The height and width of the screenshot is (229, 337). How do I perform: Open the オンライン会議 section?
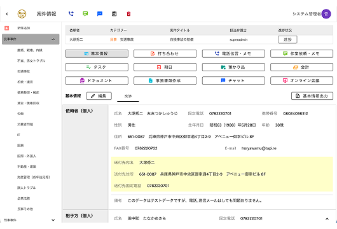302,81
